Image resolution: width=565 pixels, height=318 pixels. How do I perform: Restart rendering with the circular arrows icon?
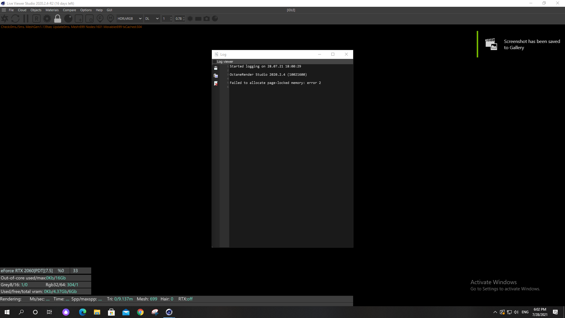point(15,19)
